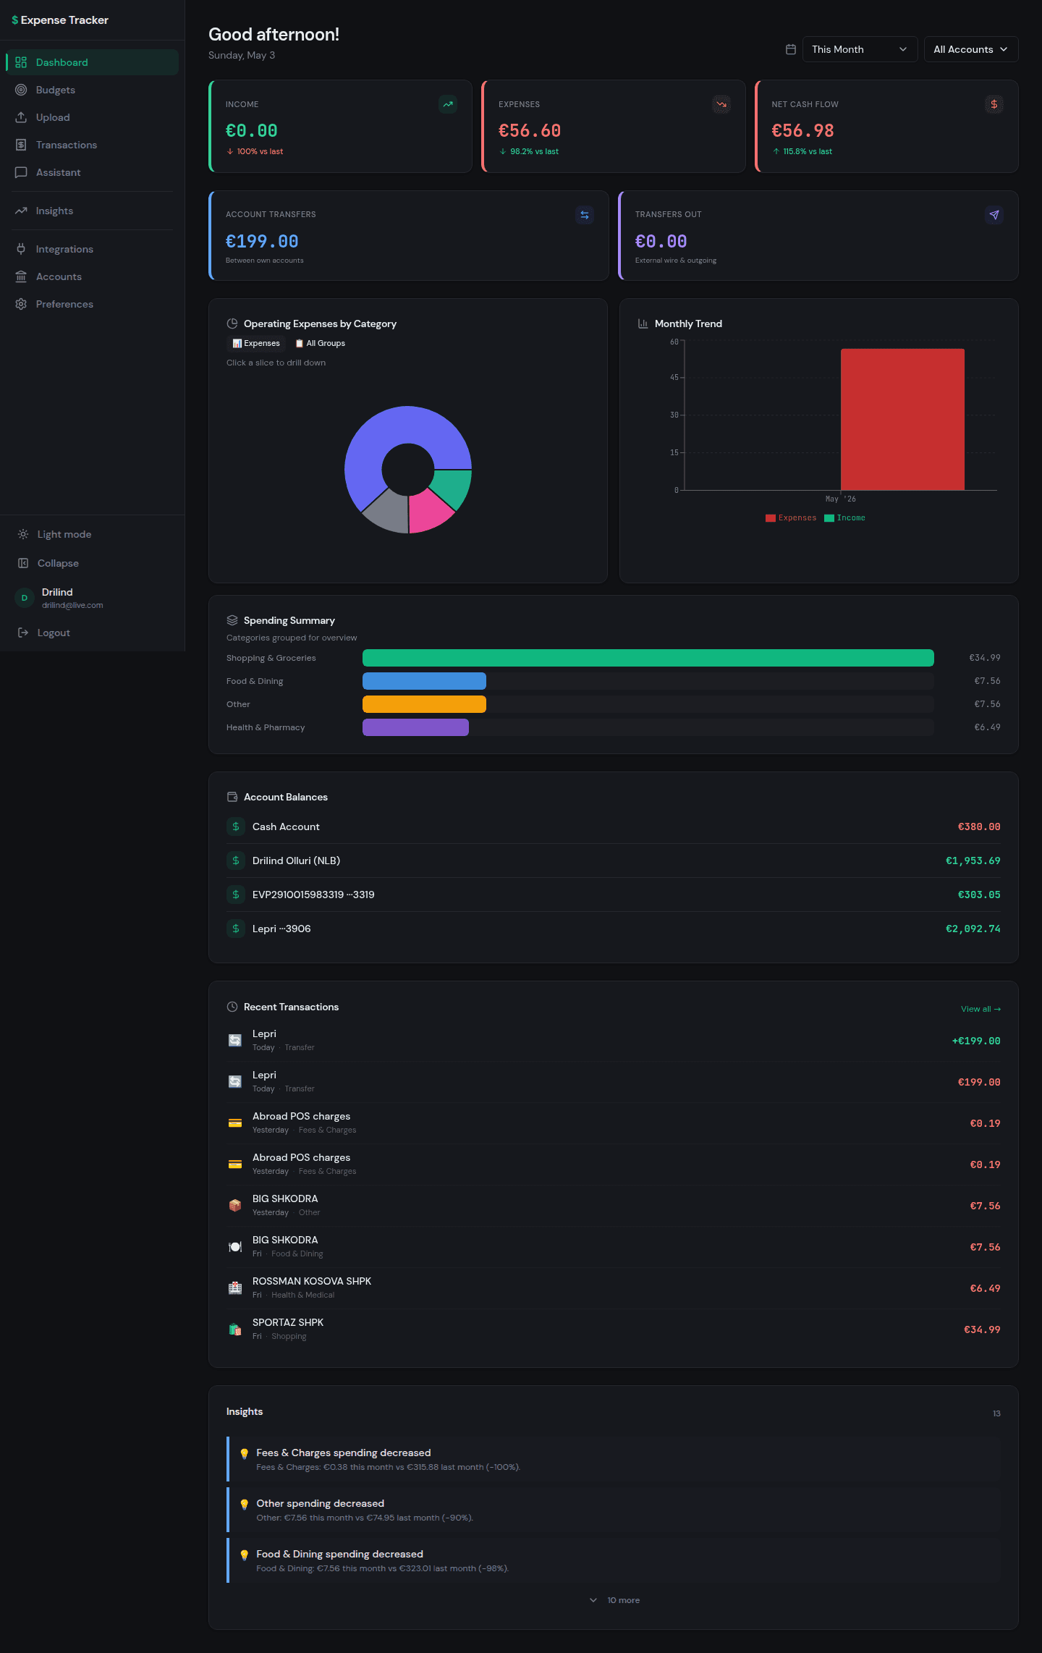Viewport: 1042px width, 1653px height.
Task: Click the Food & Dining insight lightbulb icon
Action: 245,1555
